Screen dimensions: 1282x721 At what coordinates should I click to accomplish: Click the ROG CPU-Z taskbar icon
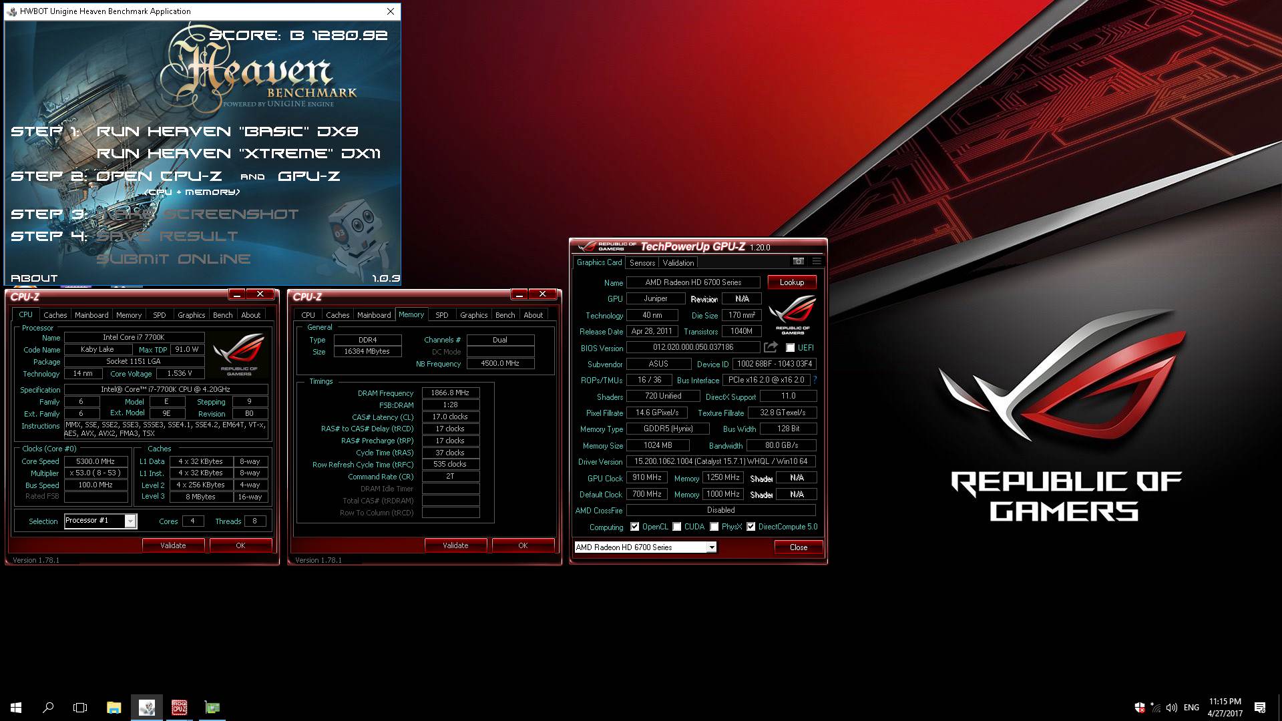pyautogui.click(x=179, y=707)
